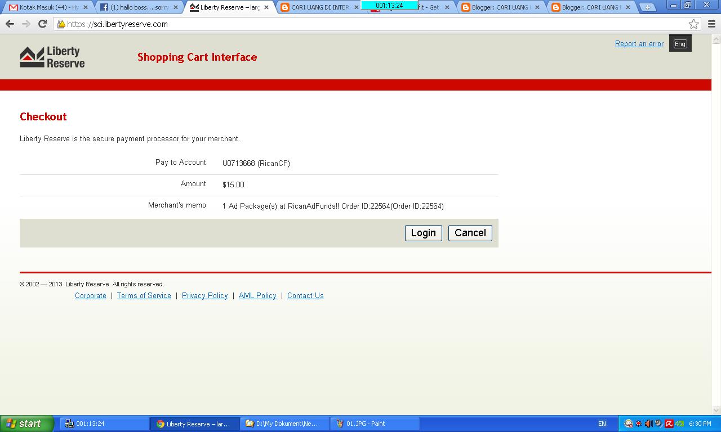
Task: Click the webcam tray icon
Action: [x=658, y=424]
